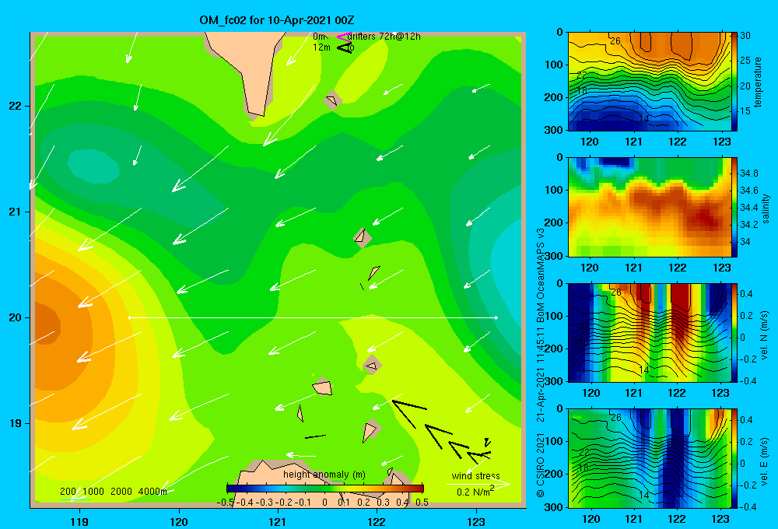Click the height anomaly color scale bar
Image resolution: width=778 pixels, height=529 pixels.
325,489
